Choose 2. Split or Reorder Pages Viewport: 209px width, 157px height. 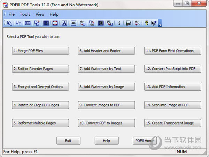tap(40, 69)
